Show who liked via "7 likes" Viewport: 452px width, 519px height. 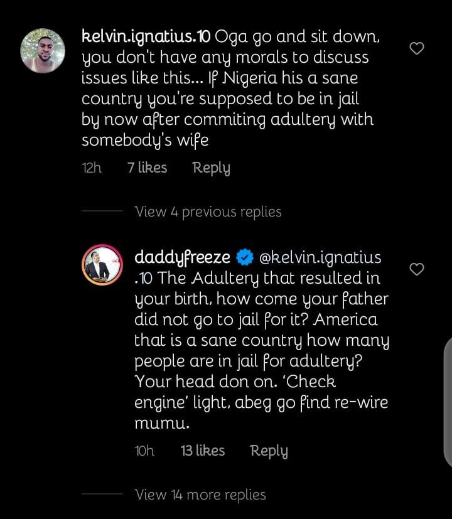tap(147, 168)
